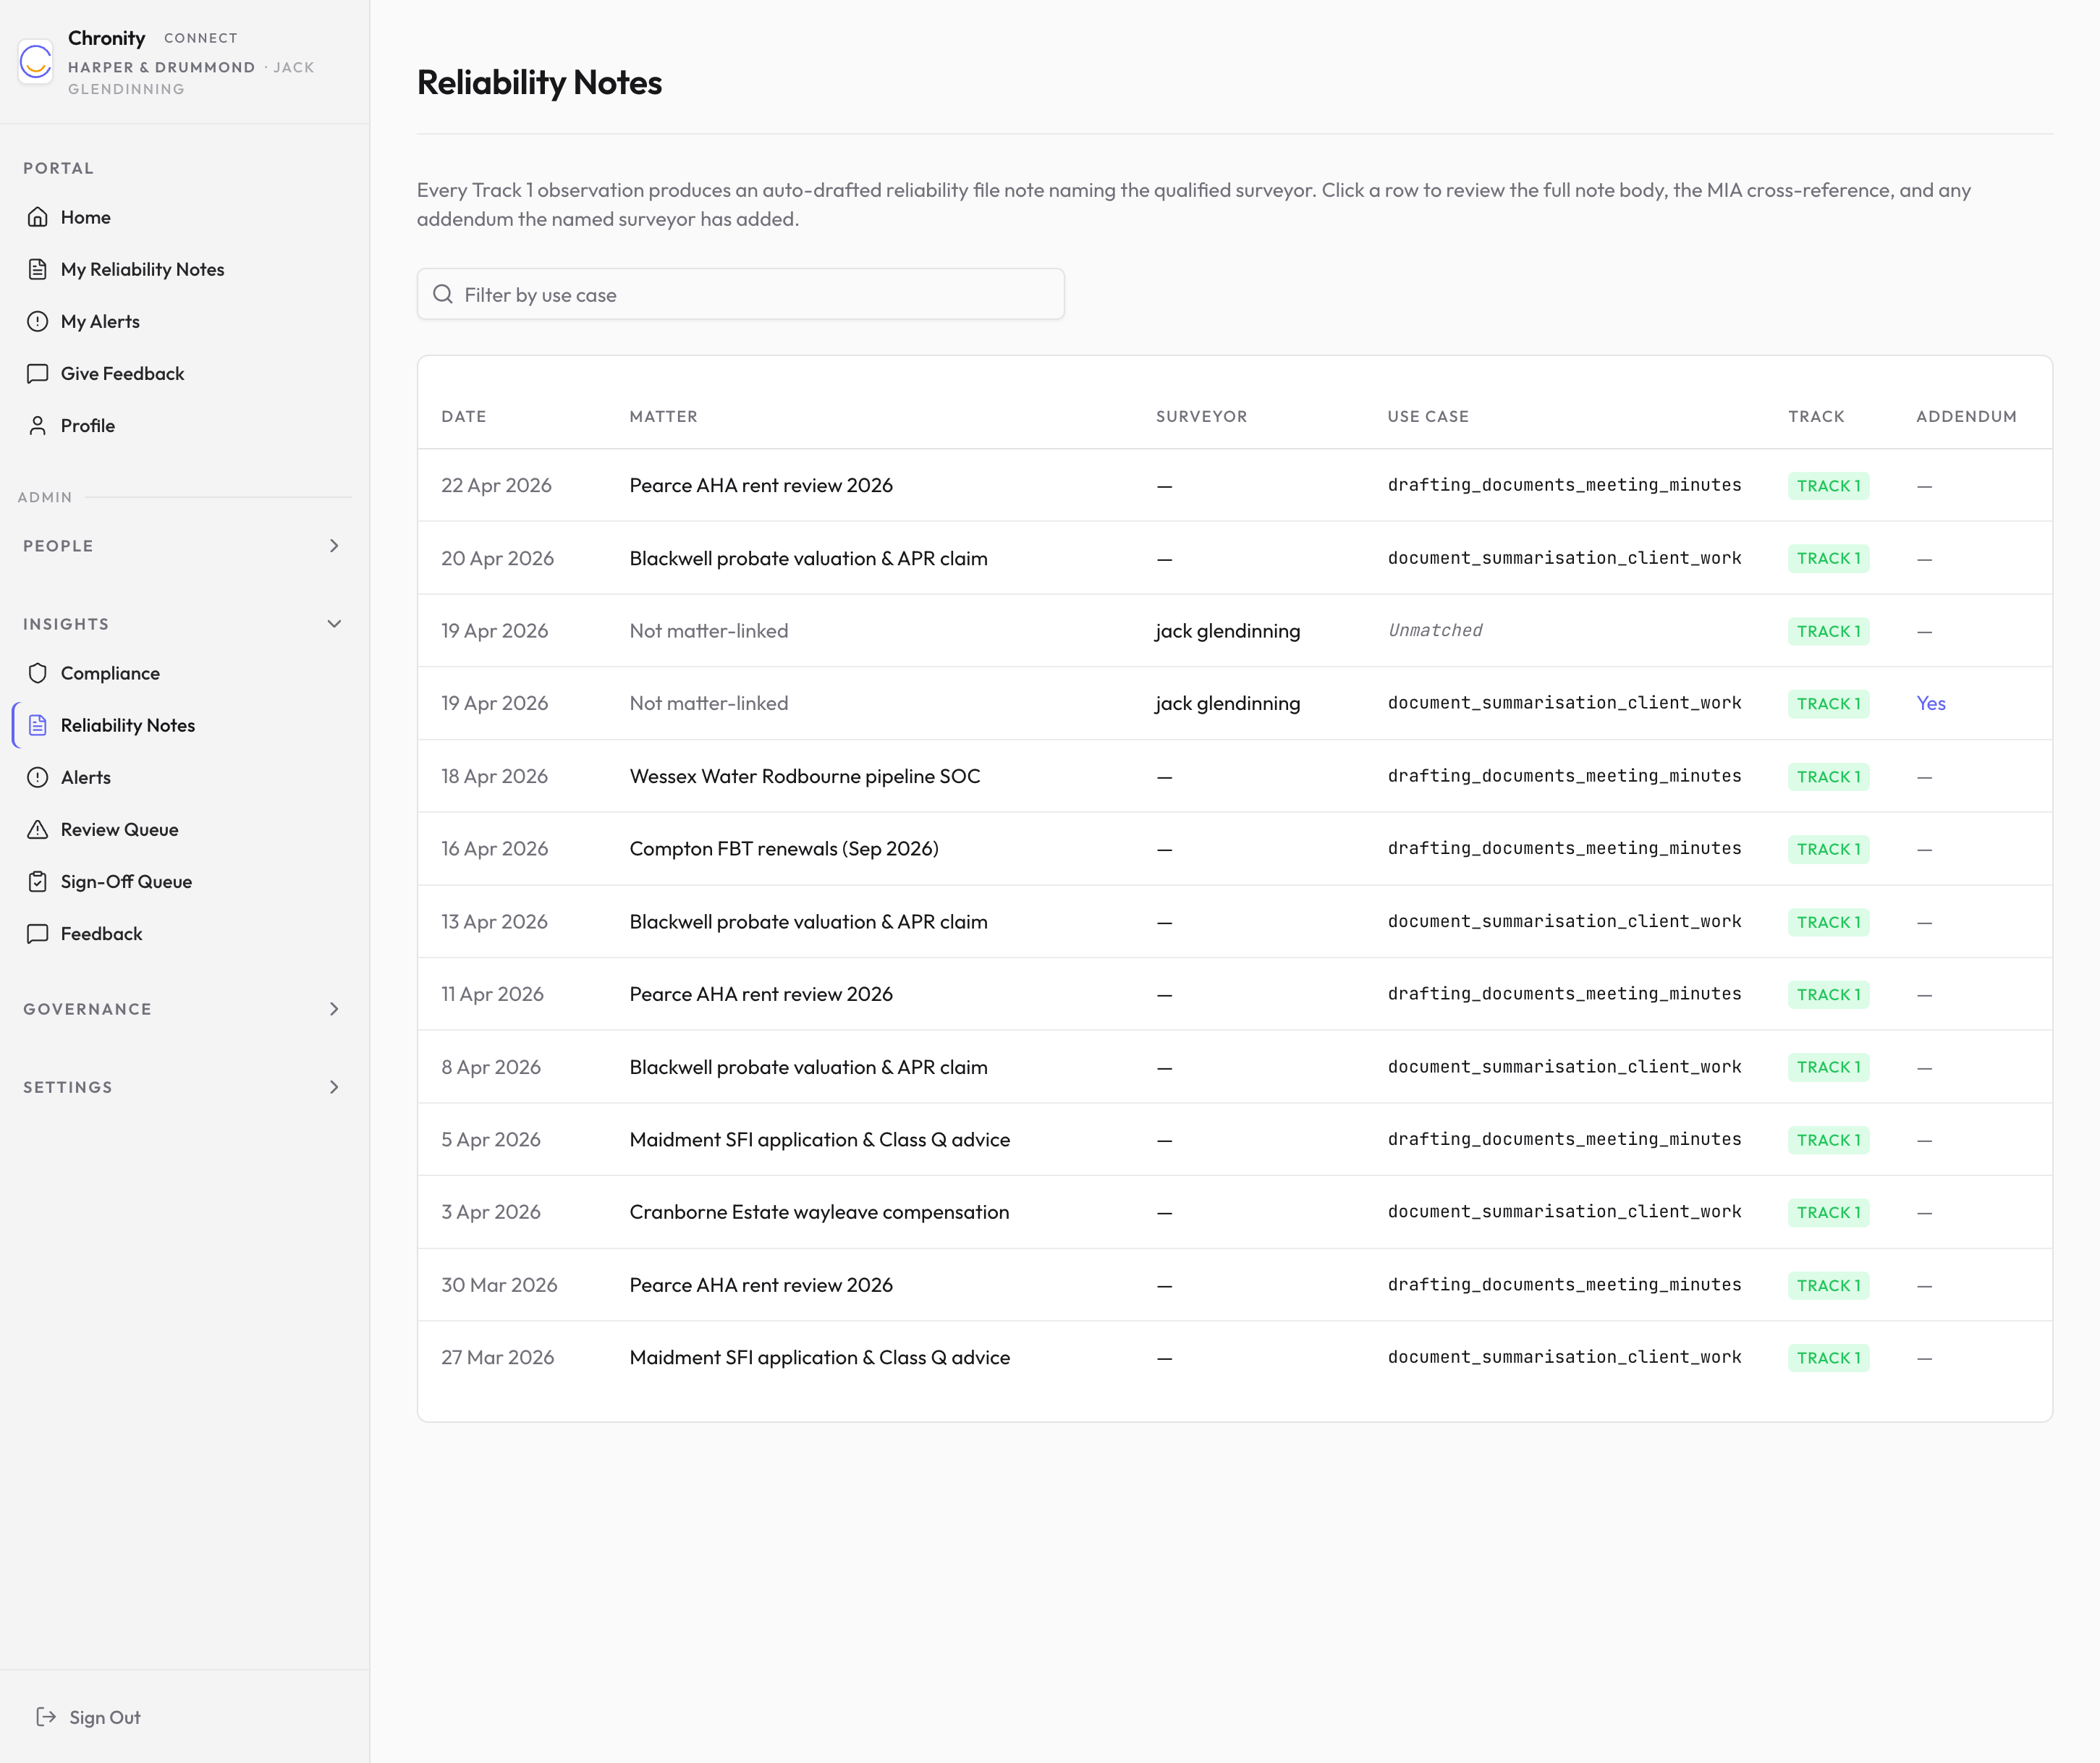Click the Yes addendum link
Screen dimensions: 2100x1763
point(1930,703)
